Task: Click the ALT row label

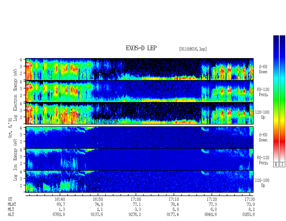Action: tap(11, 215)
